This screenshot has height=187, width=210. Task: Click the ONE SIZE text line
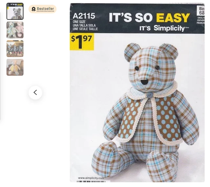point(79,22)
